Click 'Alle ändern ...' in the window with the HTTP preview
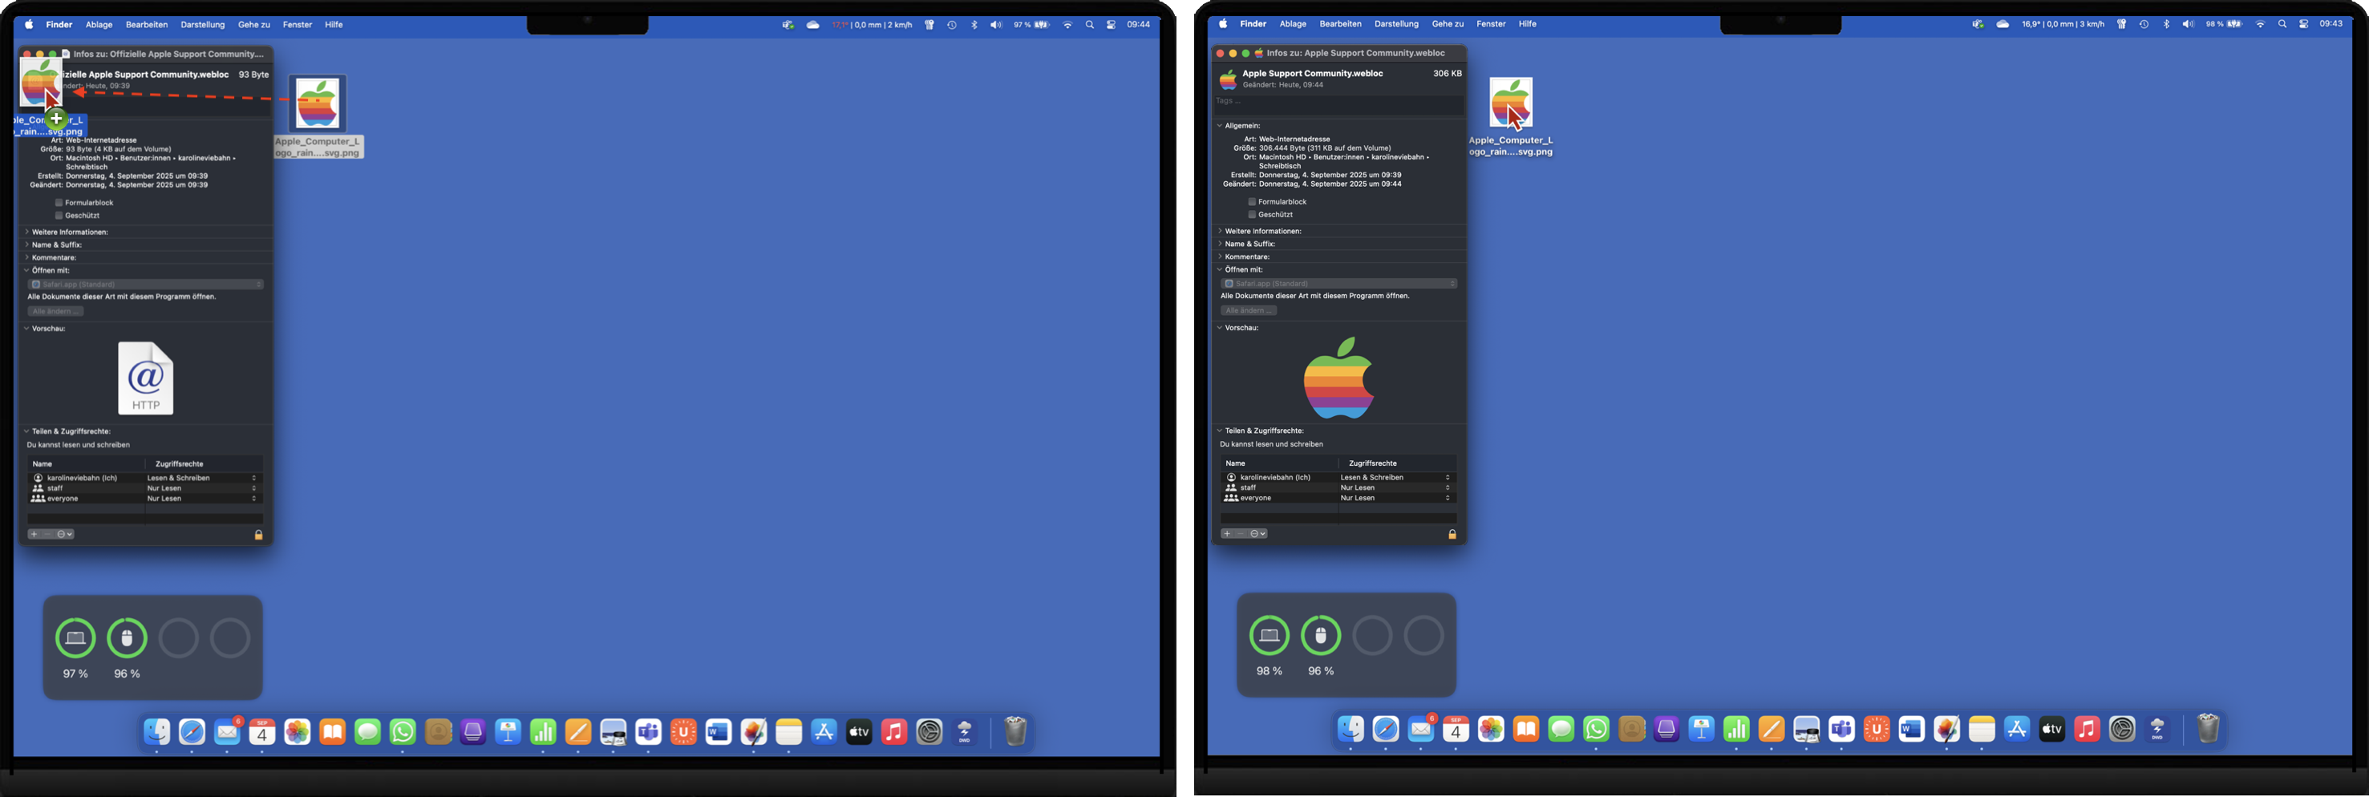 [x=55, y=311]
